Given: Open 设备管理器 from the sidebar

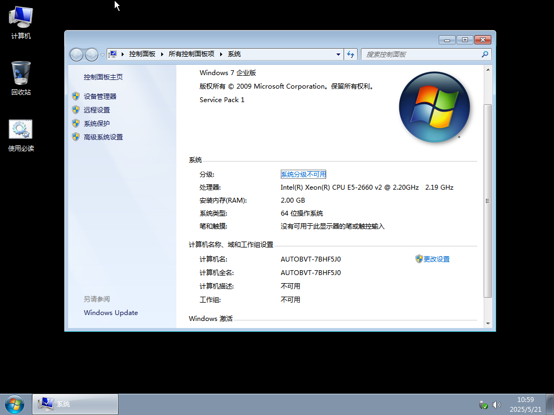Looking at the screenshot, I should pyautogui.click(x=100, y=96).
